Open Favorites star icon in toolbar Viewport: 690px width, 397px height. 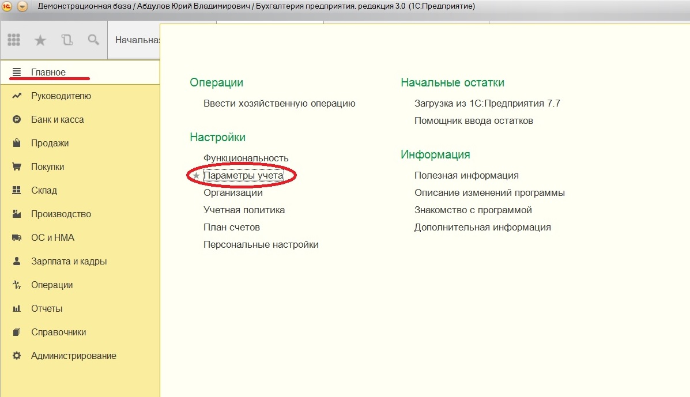point(40,40)
